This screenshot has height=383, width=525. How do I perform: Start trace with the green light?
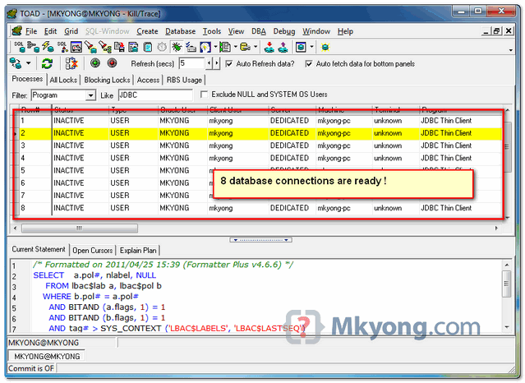[95, 63]
